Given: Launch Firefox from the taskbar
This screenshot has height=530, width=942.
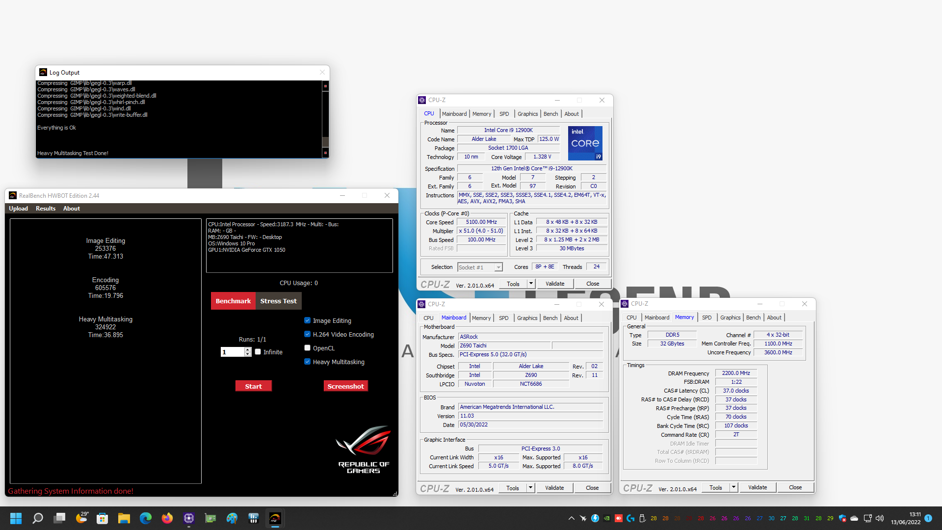Looking at the screenshot, I should 167,518.
